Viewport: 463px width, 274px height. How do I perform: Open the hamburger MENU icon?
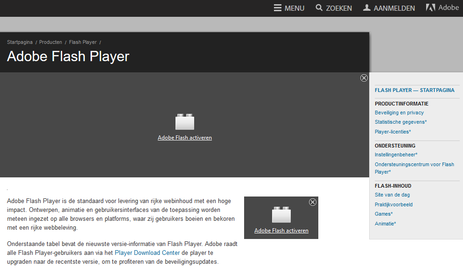[x=278, y=8]
